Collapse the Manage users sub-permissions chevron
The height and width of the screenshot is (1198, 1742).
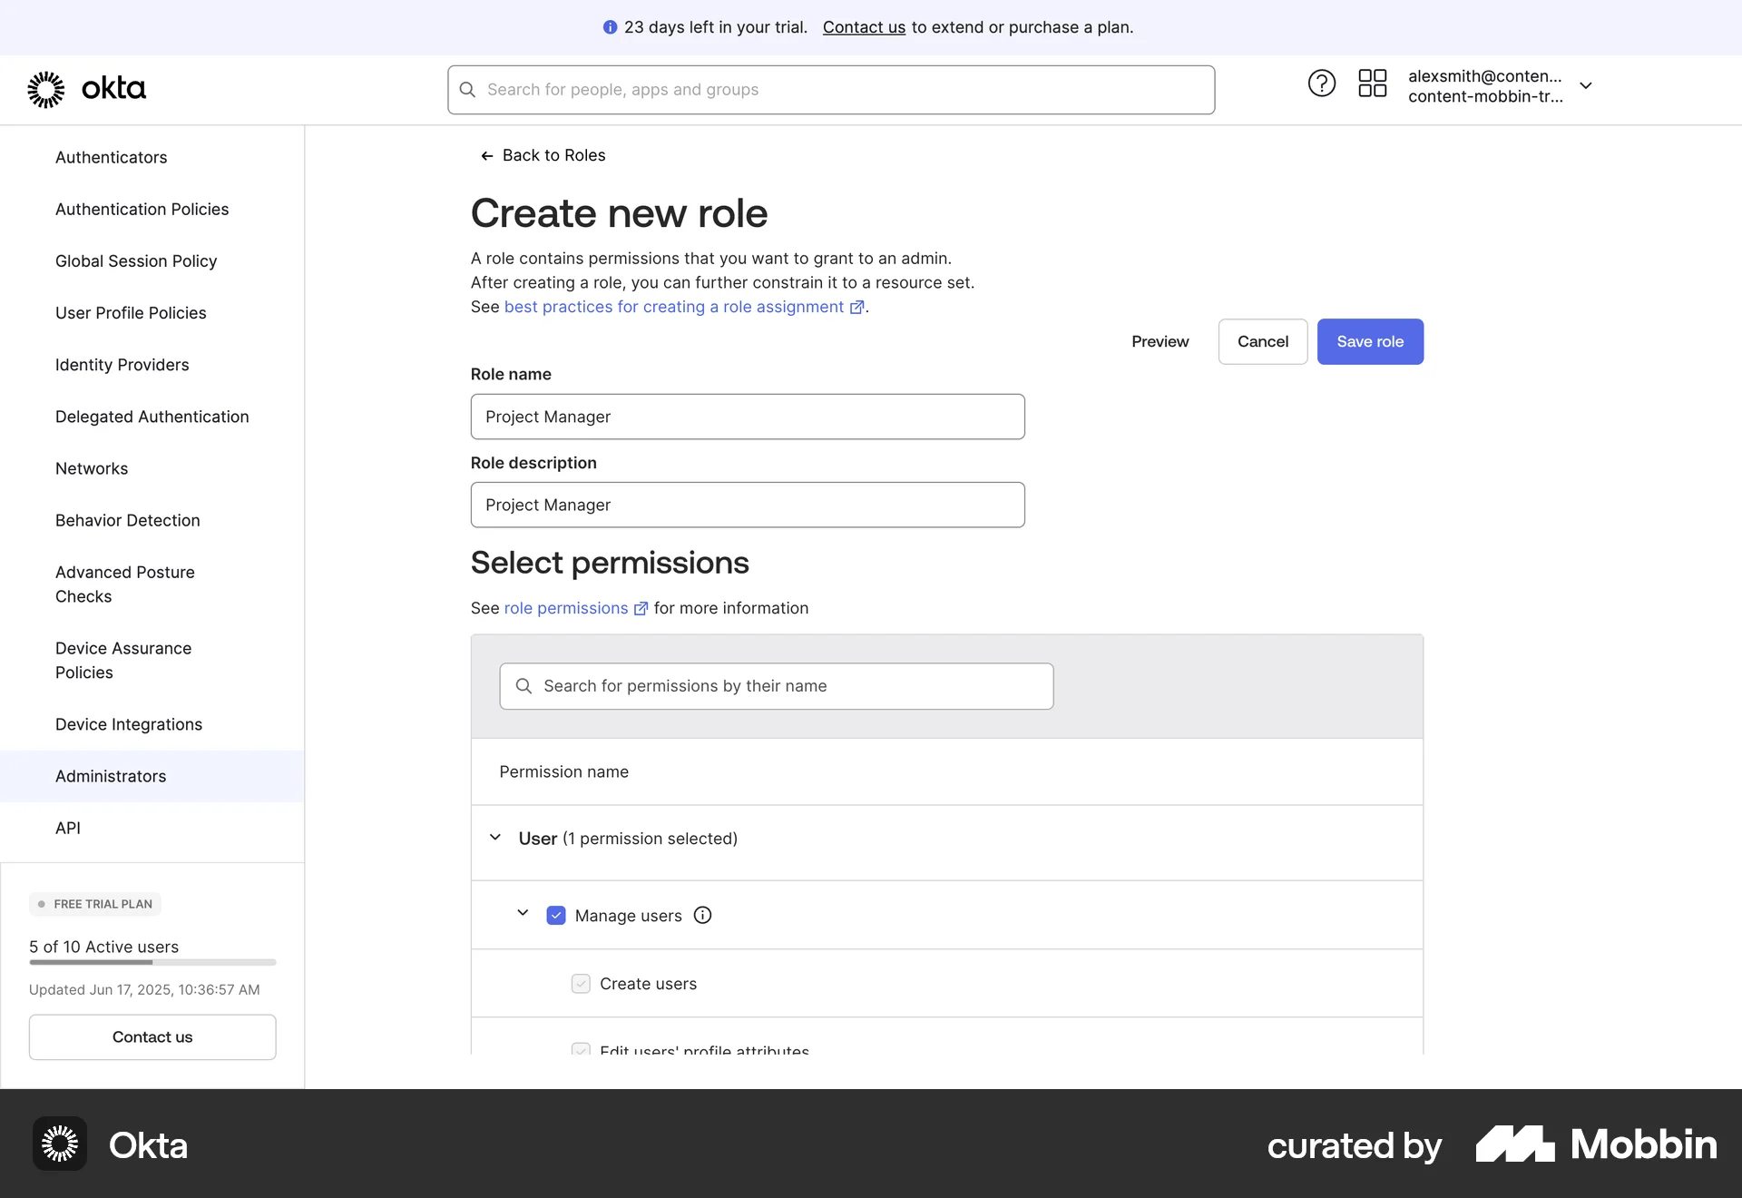coord(523,913)
